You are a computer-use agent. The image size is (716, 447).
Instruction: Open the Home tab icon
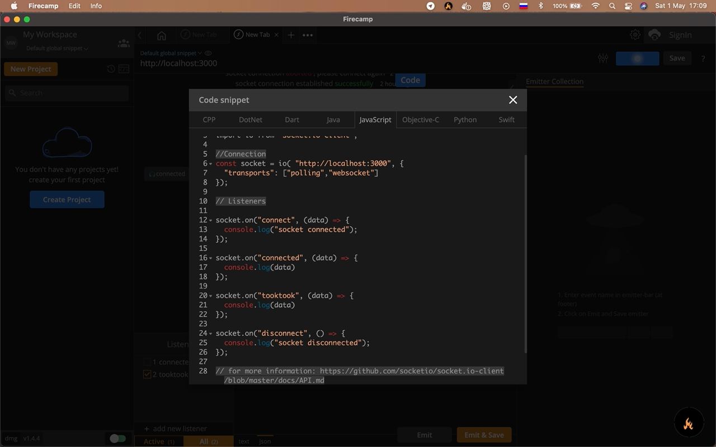coord(162,35)
